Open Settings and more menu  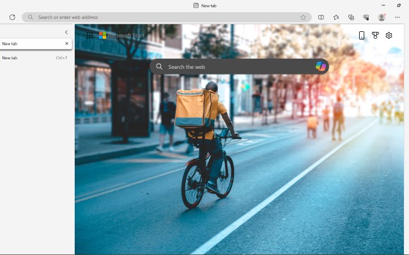[397, 17]
